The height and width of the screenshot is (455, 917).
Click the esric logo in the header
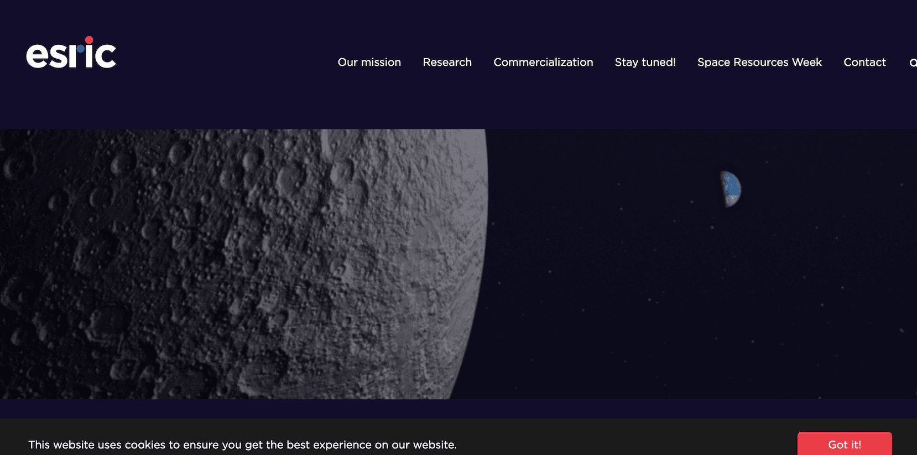click(x=71, y=54)
